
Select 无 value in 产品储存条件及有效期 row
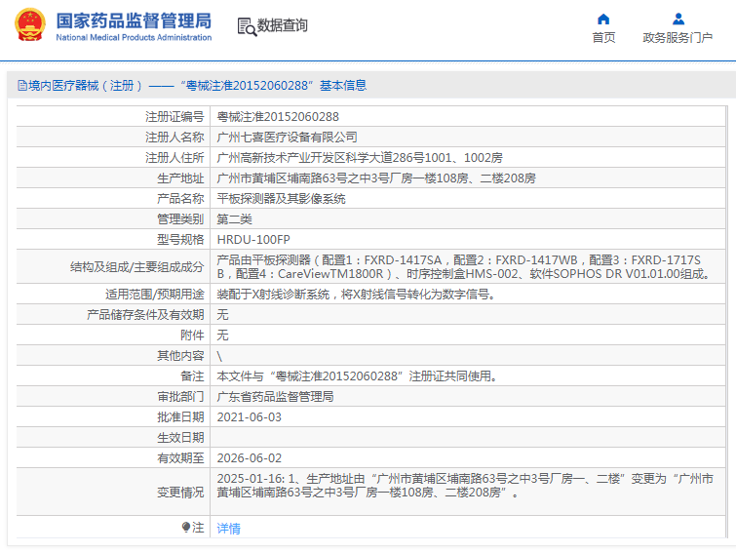tap(222, 314)
